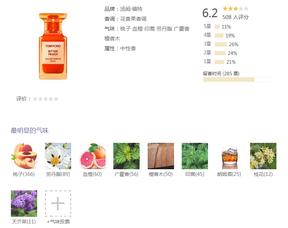Click the peach scent image

coord(24,156)
